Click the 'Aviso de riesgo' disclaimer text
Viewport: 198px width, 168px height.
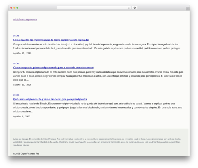point(97,142)
